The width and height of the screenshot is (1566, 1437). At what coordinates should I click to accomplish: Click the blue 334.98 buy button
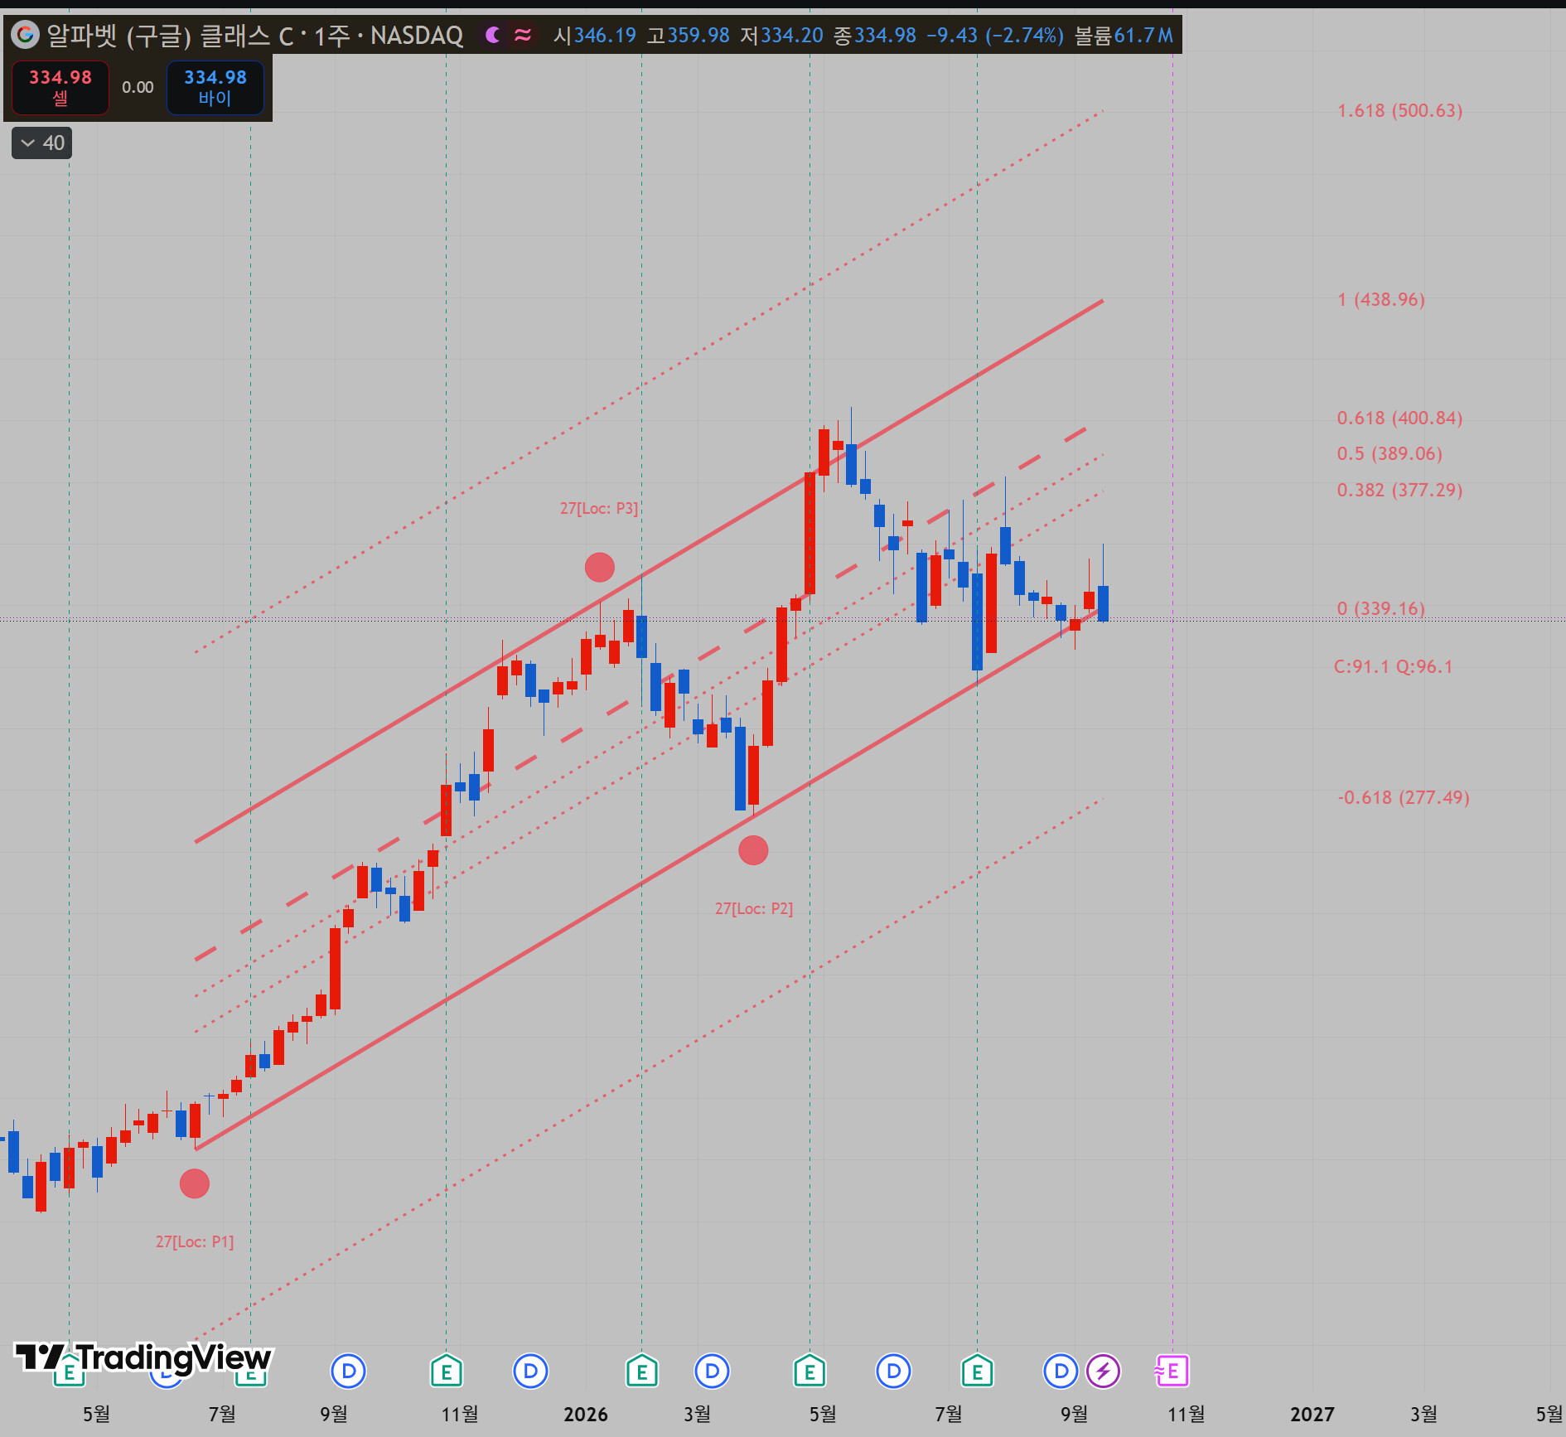215,87
